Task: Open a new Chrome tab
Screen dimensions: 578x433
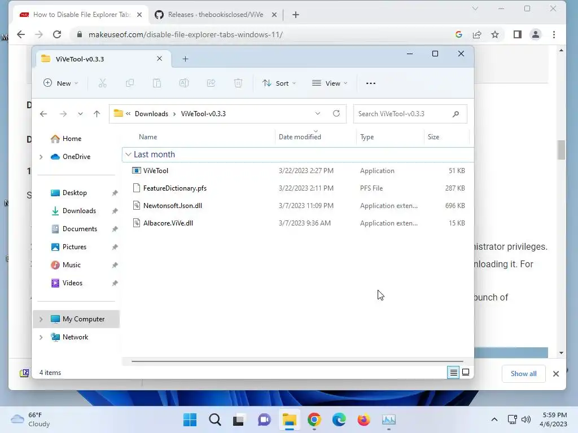Action: (296, 15)
